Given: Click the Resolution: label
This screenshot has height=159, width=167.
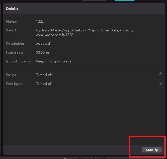Looking at the screenshot, I should [15, 44].
